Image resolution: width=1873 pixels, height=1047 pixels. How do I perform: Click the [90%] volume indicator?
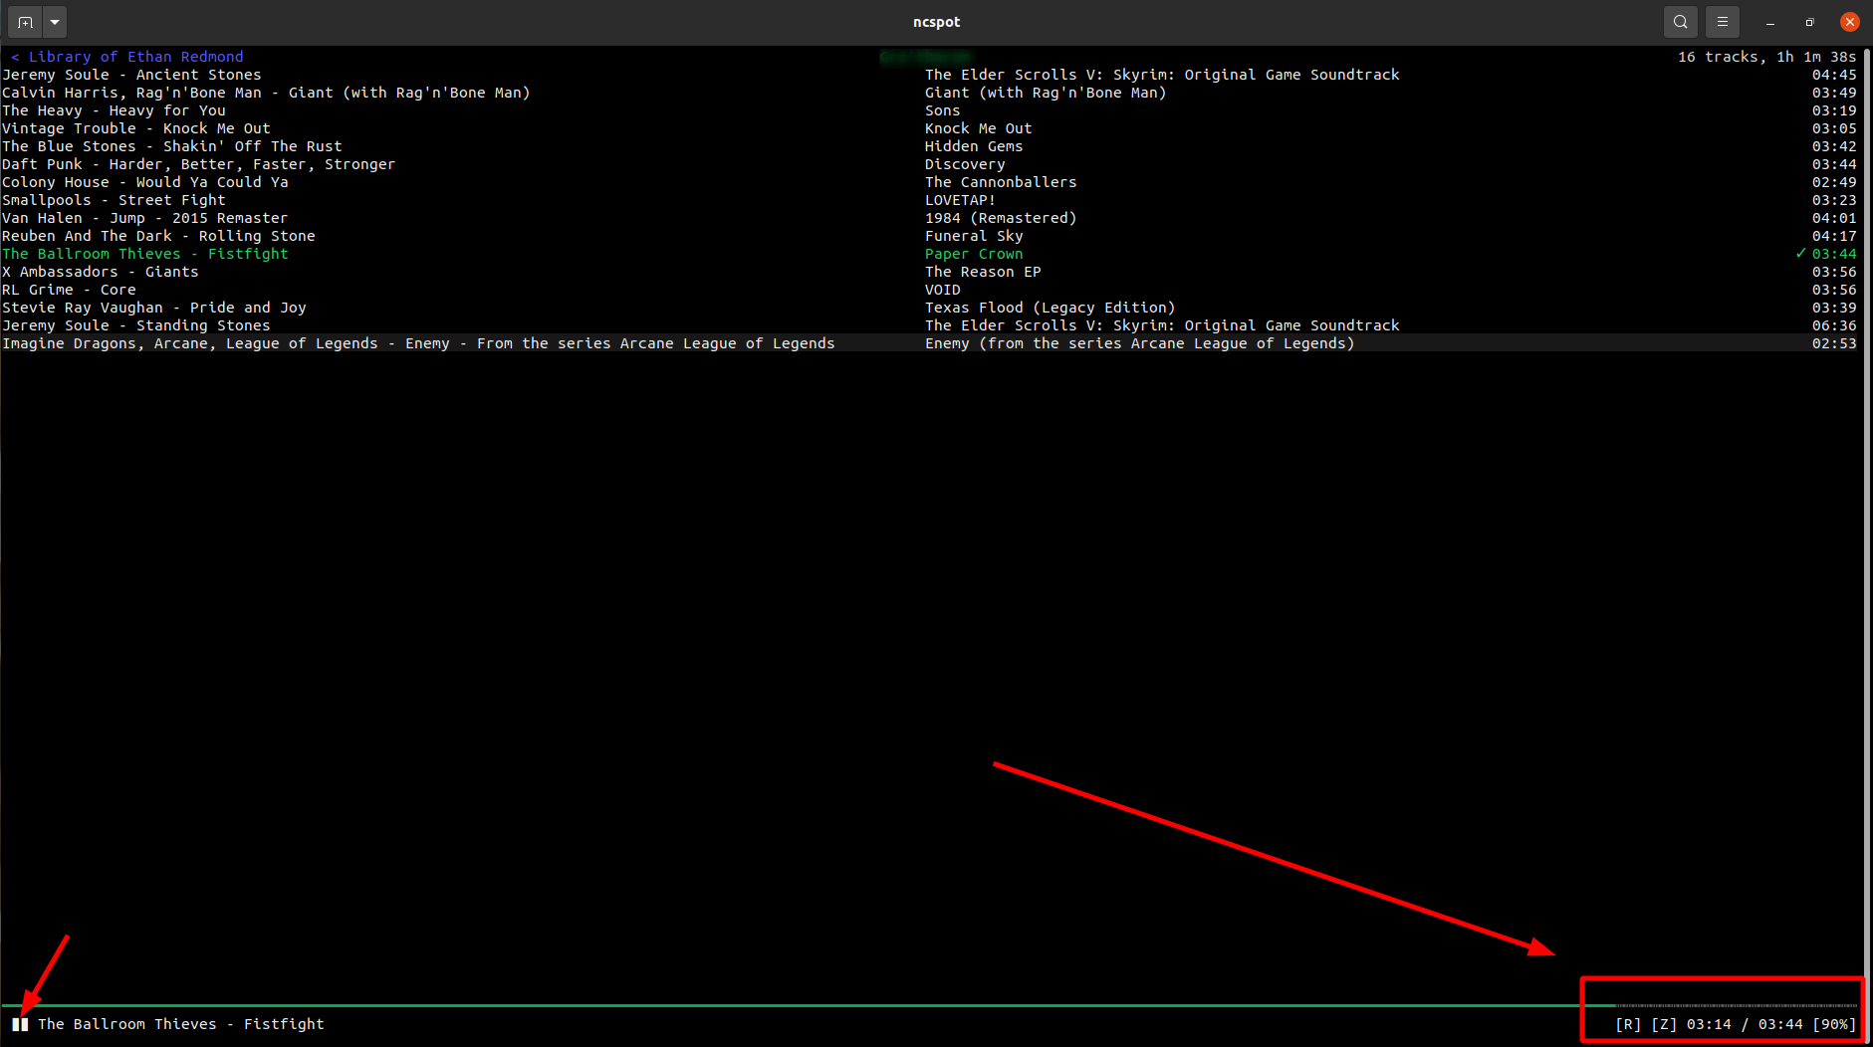[1834, 1024]
